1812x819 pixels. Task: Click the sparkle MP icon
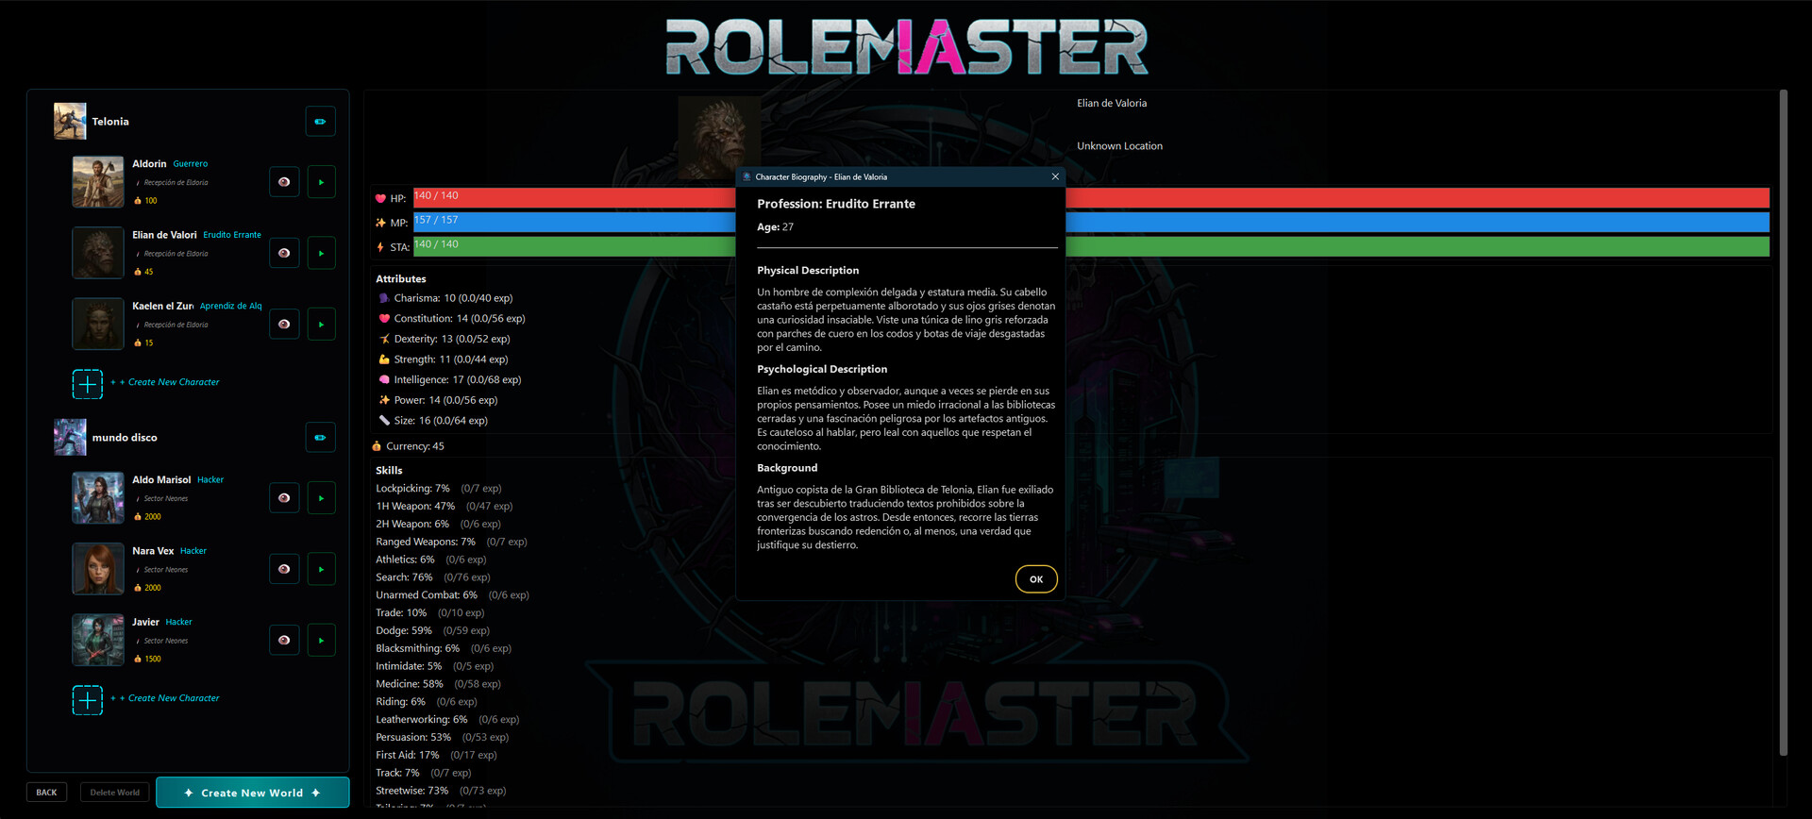(380, 223)
